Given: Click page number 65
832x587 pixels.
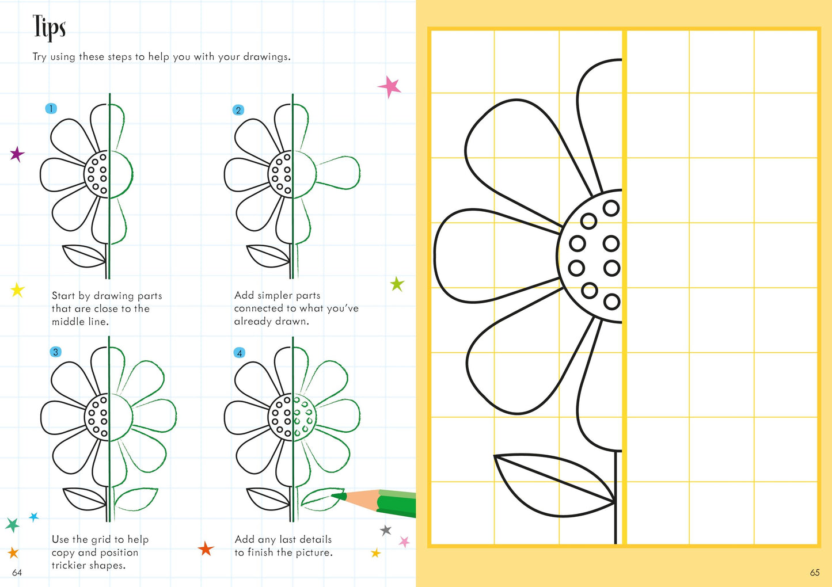Looking at the screenshot, I should point(815,573).
